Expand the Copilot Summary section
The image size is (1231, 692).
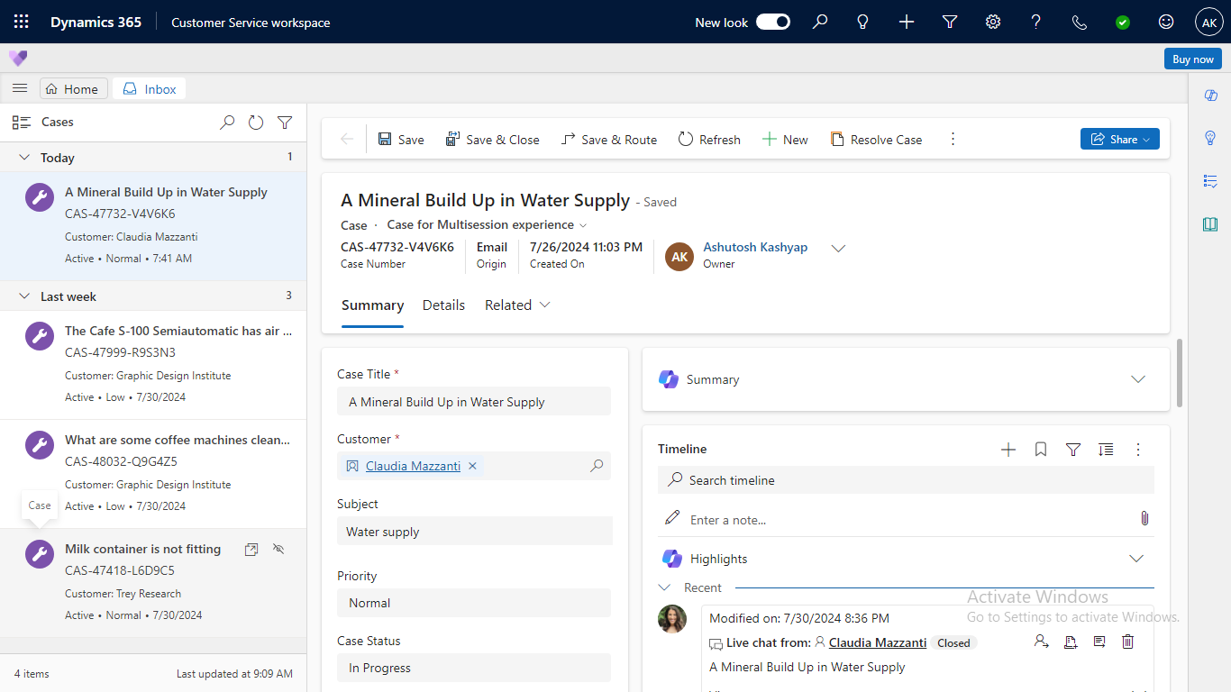pyautogui.click(x=1137, y=379)
